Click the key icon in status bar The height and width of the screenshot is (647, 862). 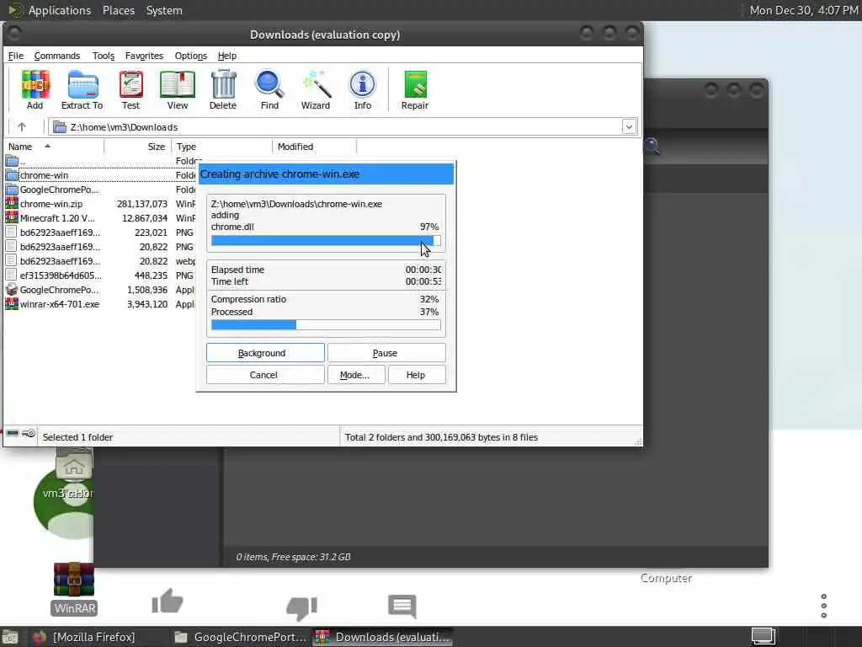29,434
